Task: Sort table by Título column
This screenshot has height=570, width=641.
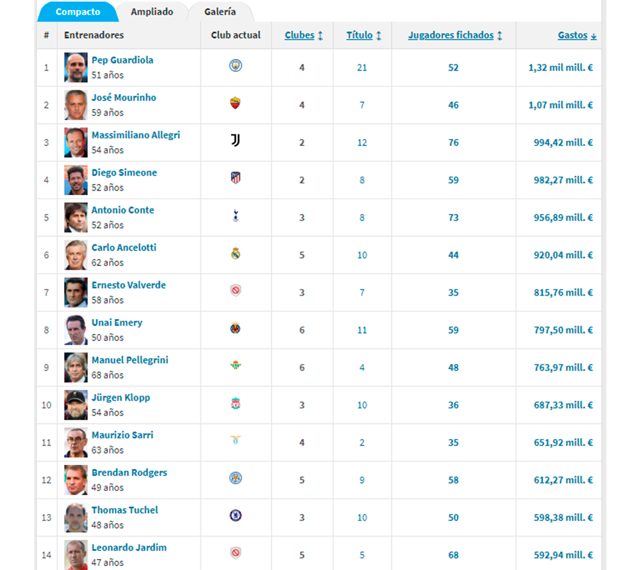Action: (359, 35)
